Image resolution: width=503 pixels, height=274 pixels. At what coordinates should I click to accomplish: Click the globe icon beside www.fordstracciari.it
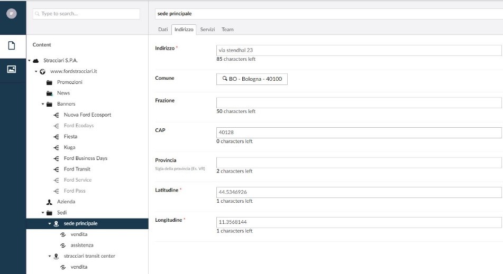[x=42, y=72]
